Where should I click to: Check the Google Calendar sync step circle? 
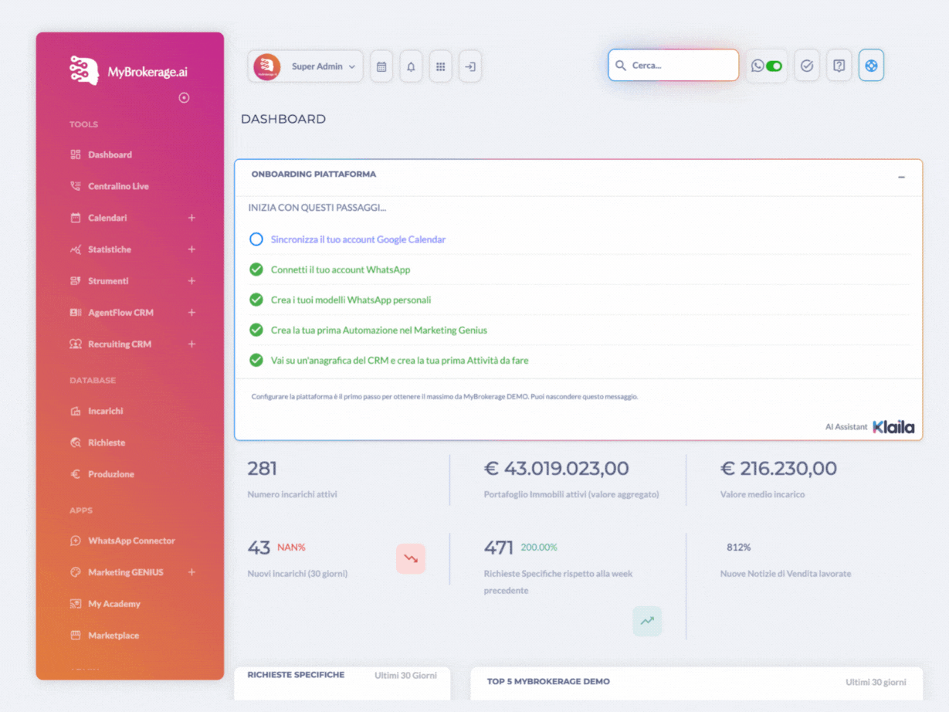tap(256, 239)
